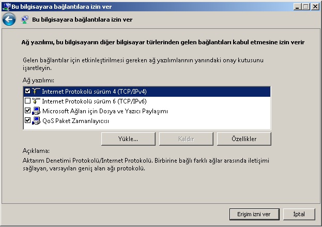Click the TCP/IPv6 protocol icon

[36, 101]
